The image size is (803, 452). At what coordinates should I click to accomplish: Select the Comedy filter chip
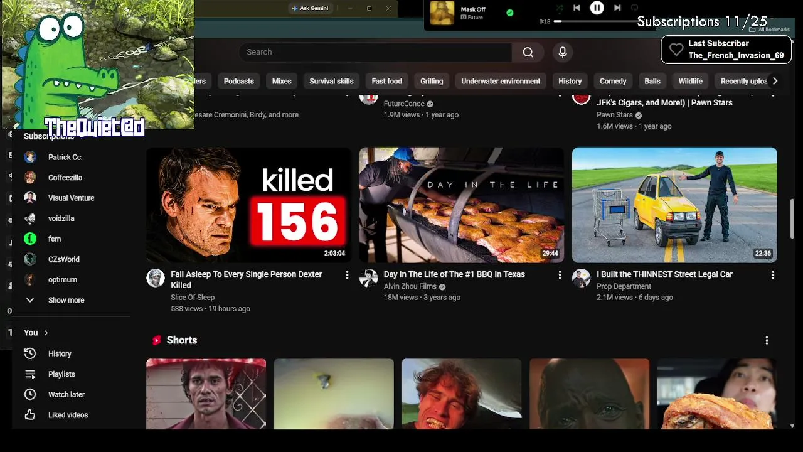click(613, 81)
